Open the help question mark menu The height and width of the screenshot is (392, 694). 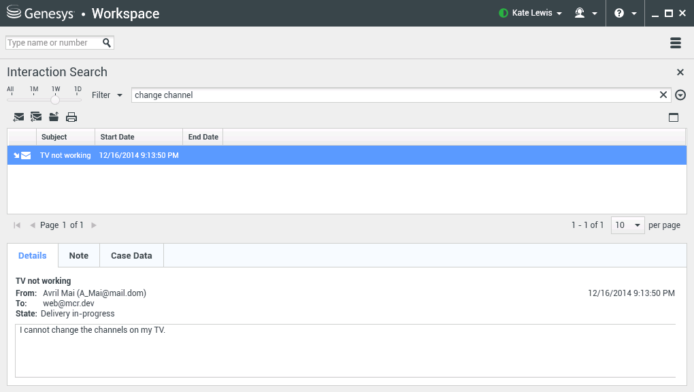pos(625,13)
